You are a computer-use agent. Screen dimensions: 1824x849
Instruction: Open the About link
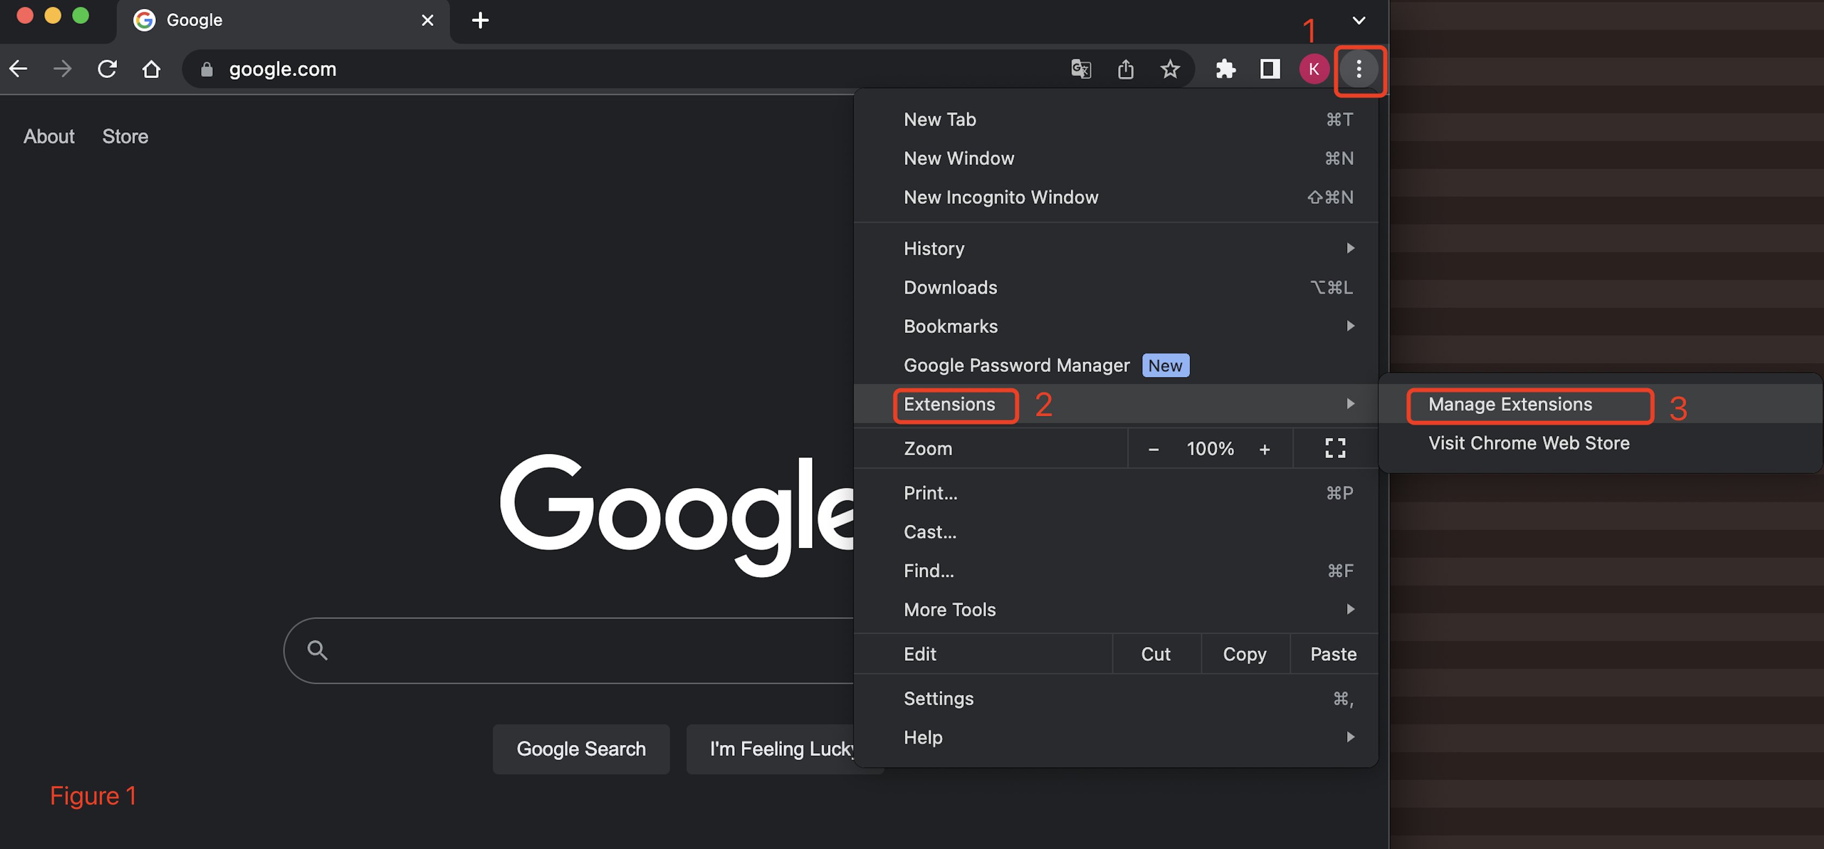[x=49, y=136]
